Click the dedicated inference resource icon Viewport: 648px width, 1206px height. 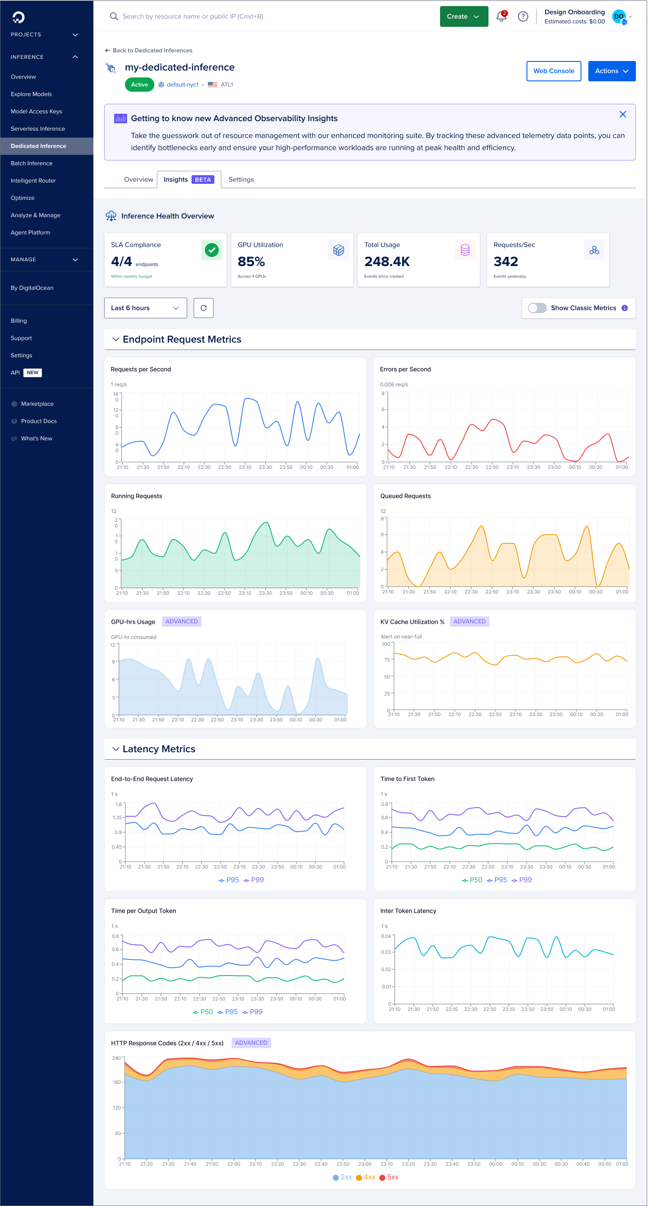(111, 68)
